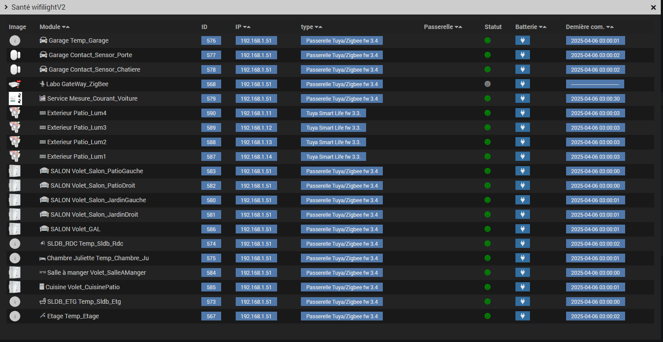This screenshot has width=663, height=342.
Task: Click the ID badge 576
Action: tap(211, 40)
